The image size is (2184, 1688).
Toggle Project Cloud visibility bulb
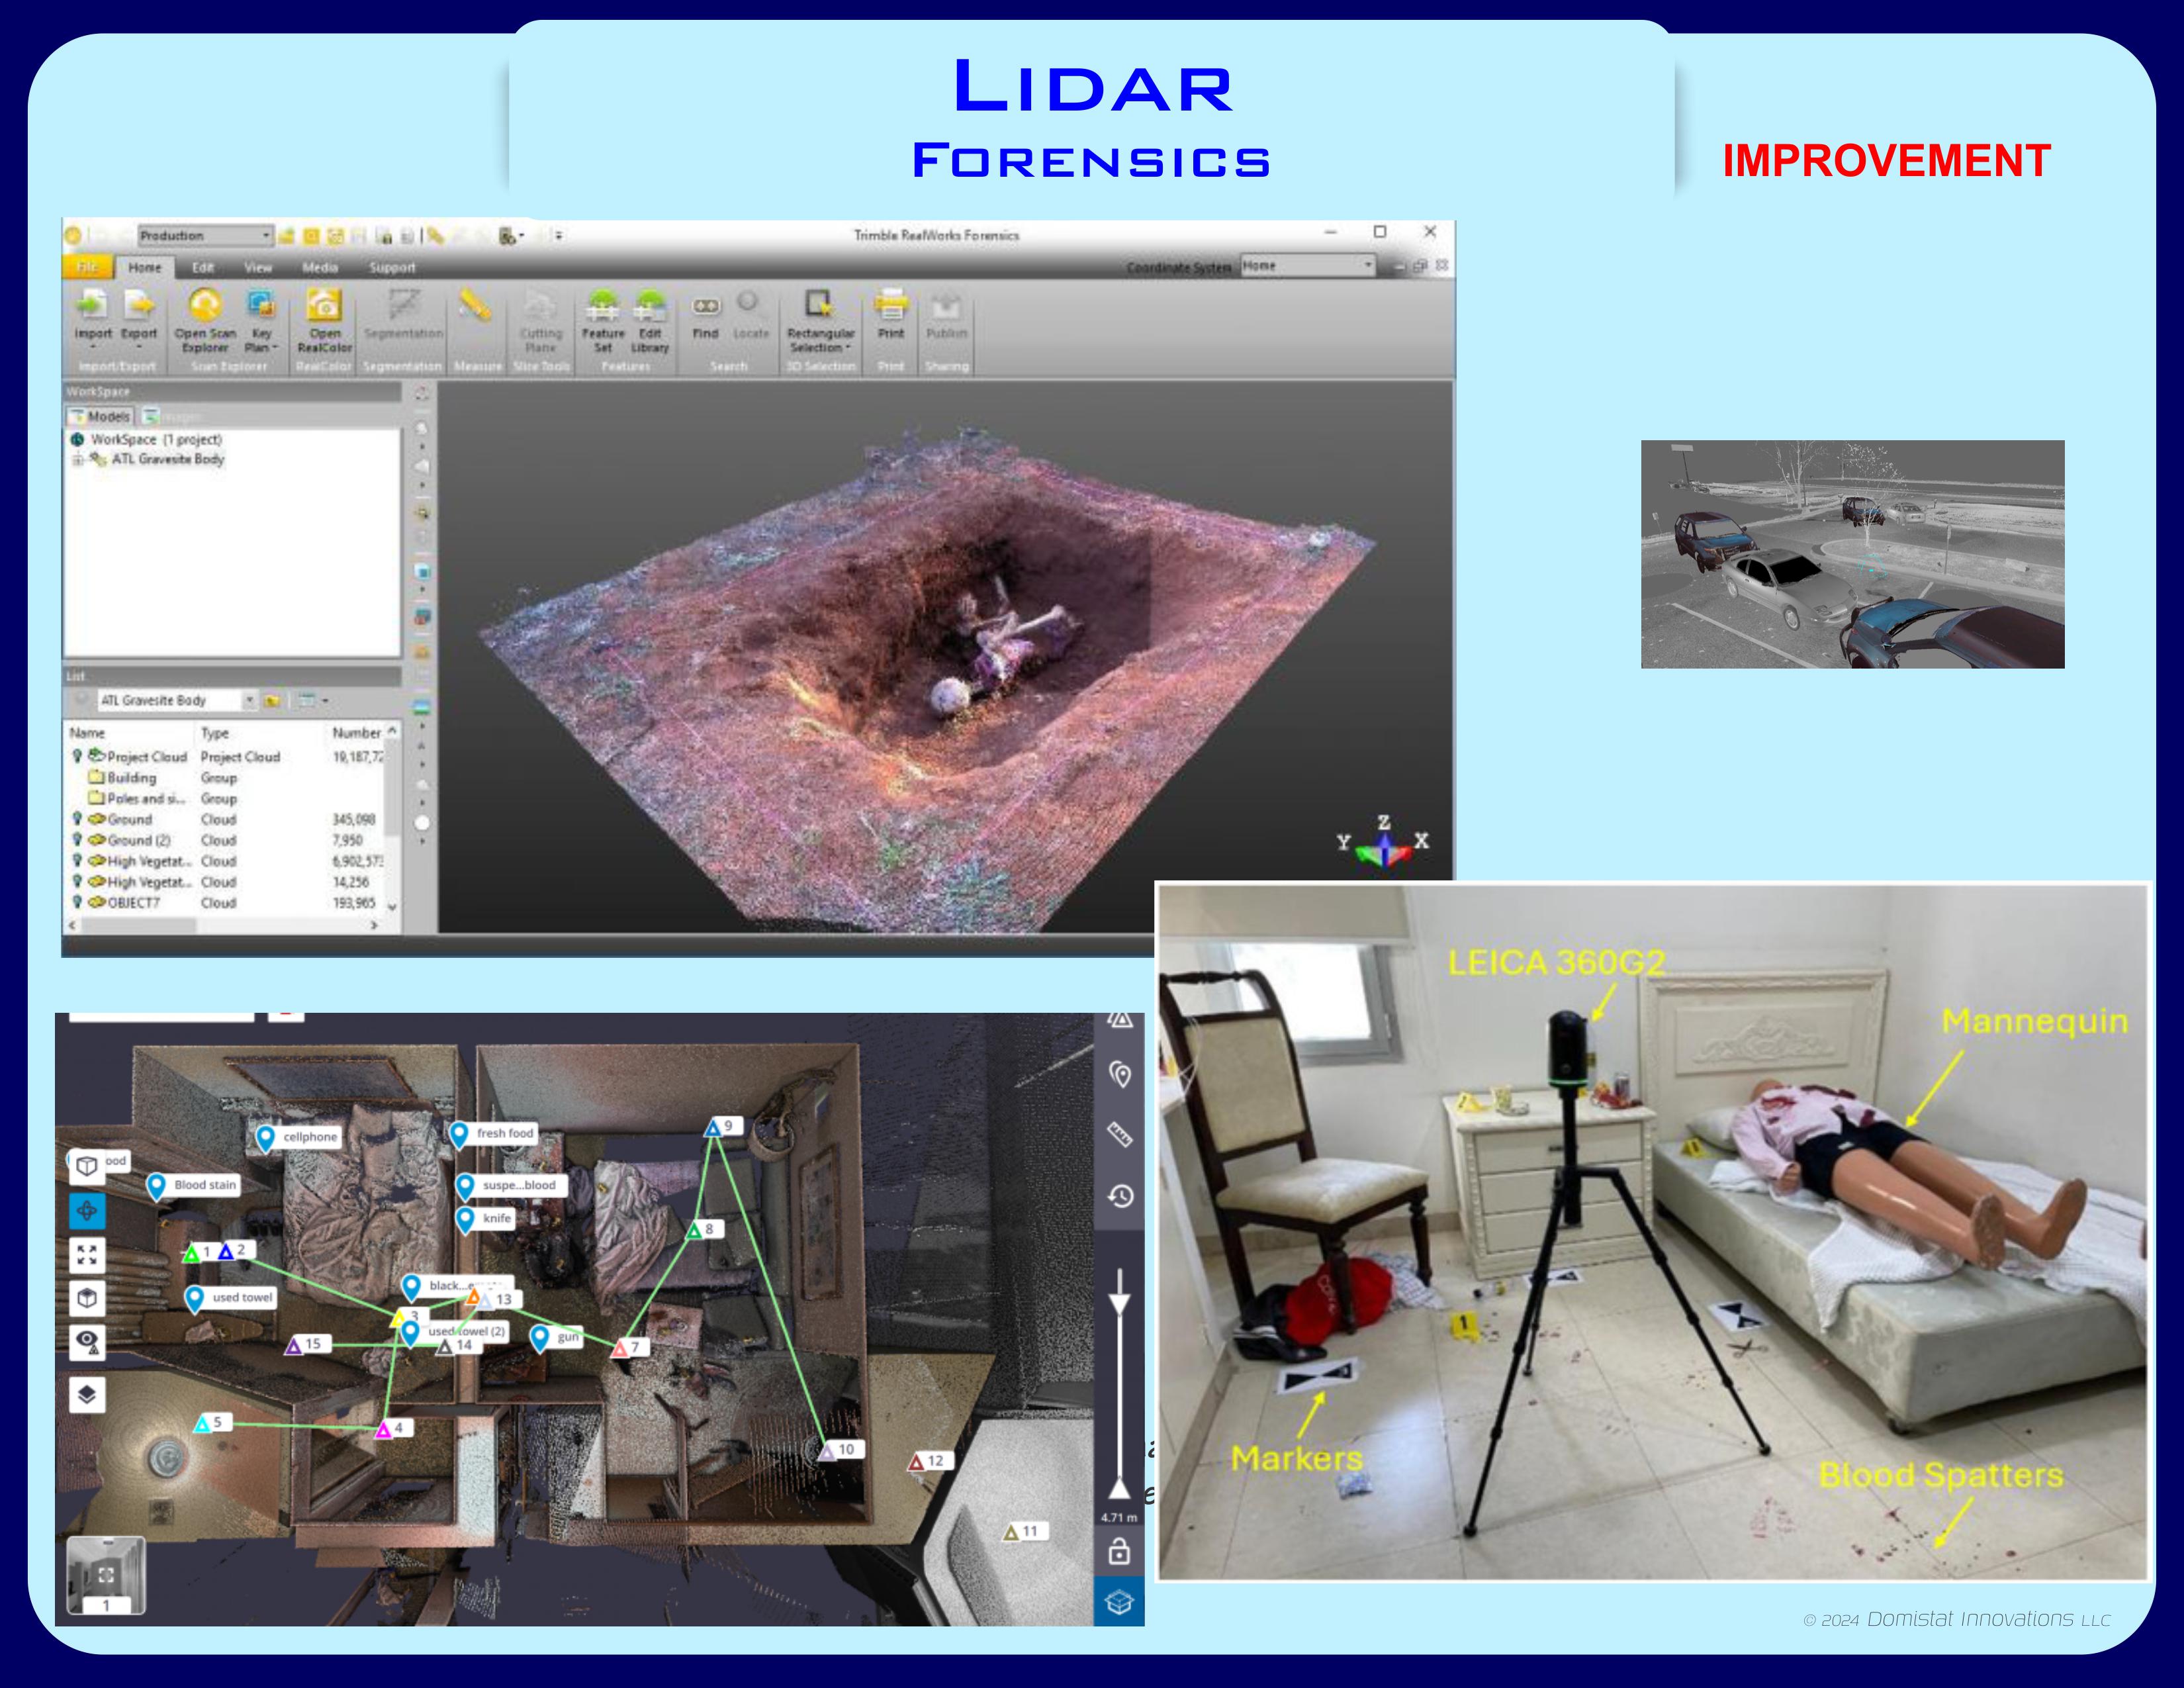[77, 756]
